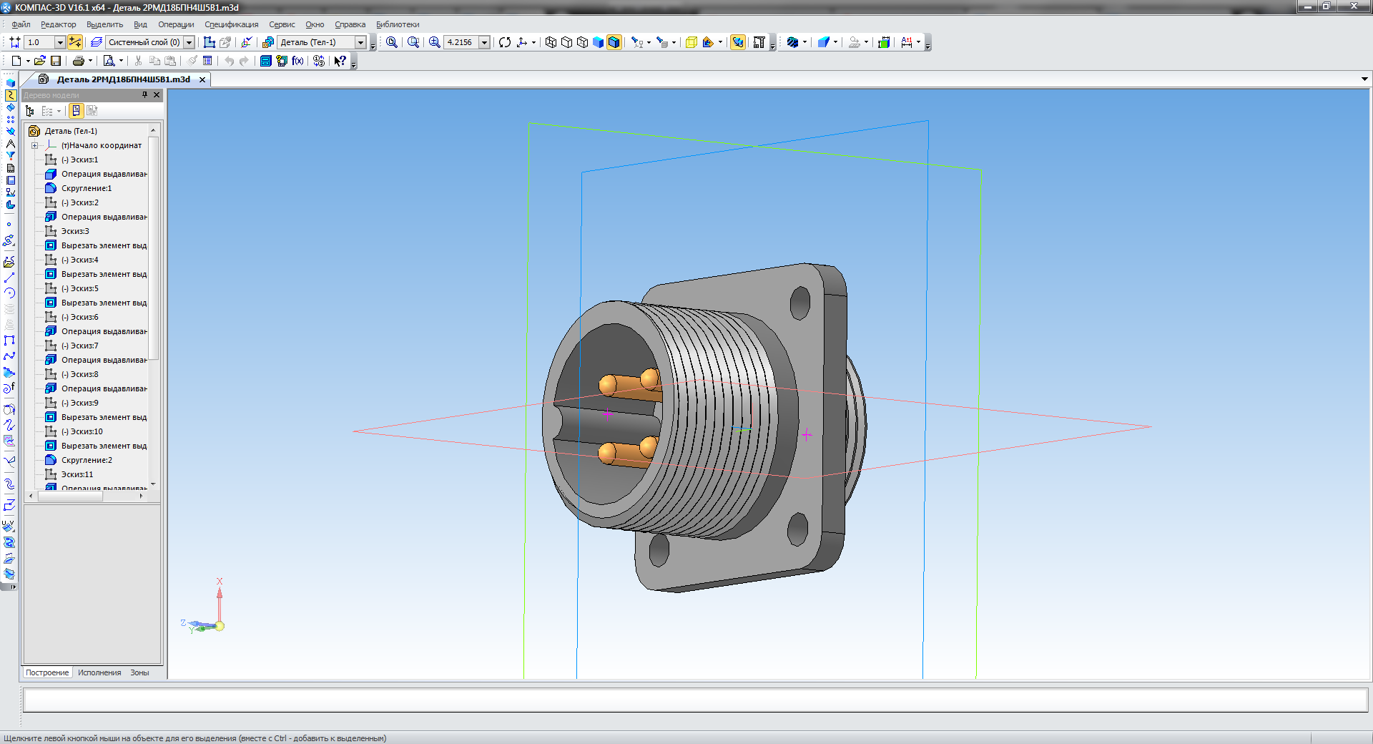Screen dimensions: 1373x744
Task: Switch to the Исполнения tab
Action: point(99,672)
